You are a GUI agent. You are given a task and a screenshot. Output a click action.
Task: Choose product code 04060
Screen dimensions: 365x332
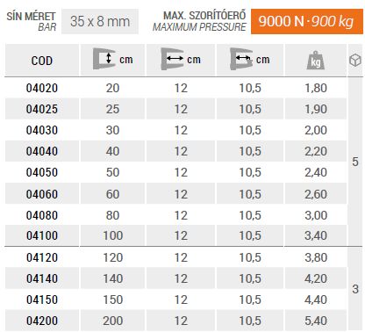[x=42, y=194]
